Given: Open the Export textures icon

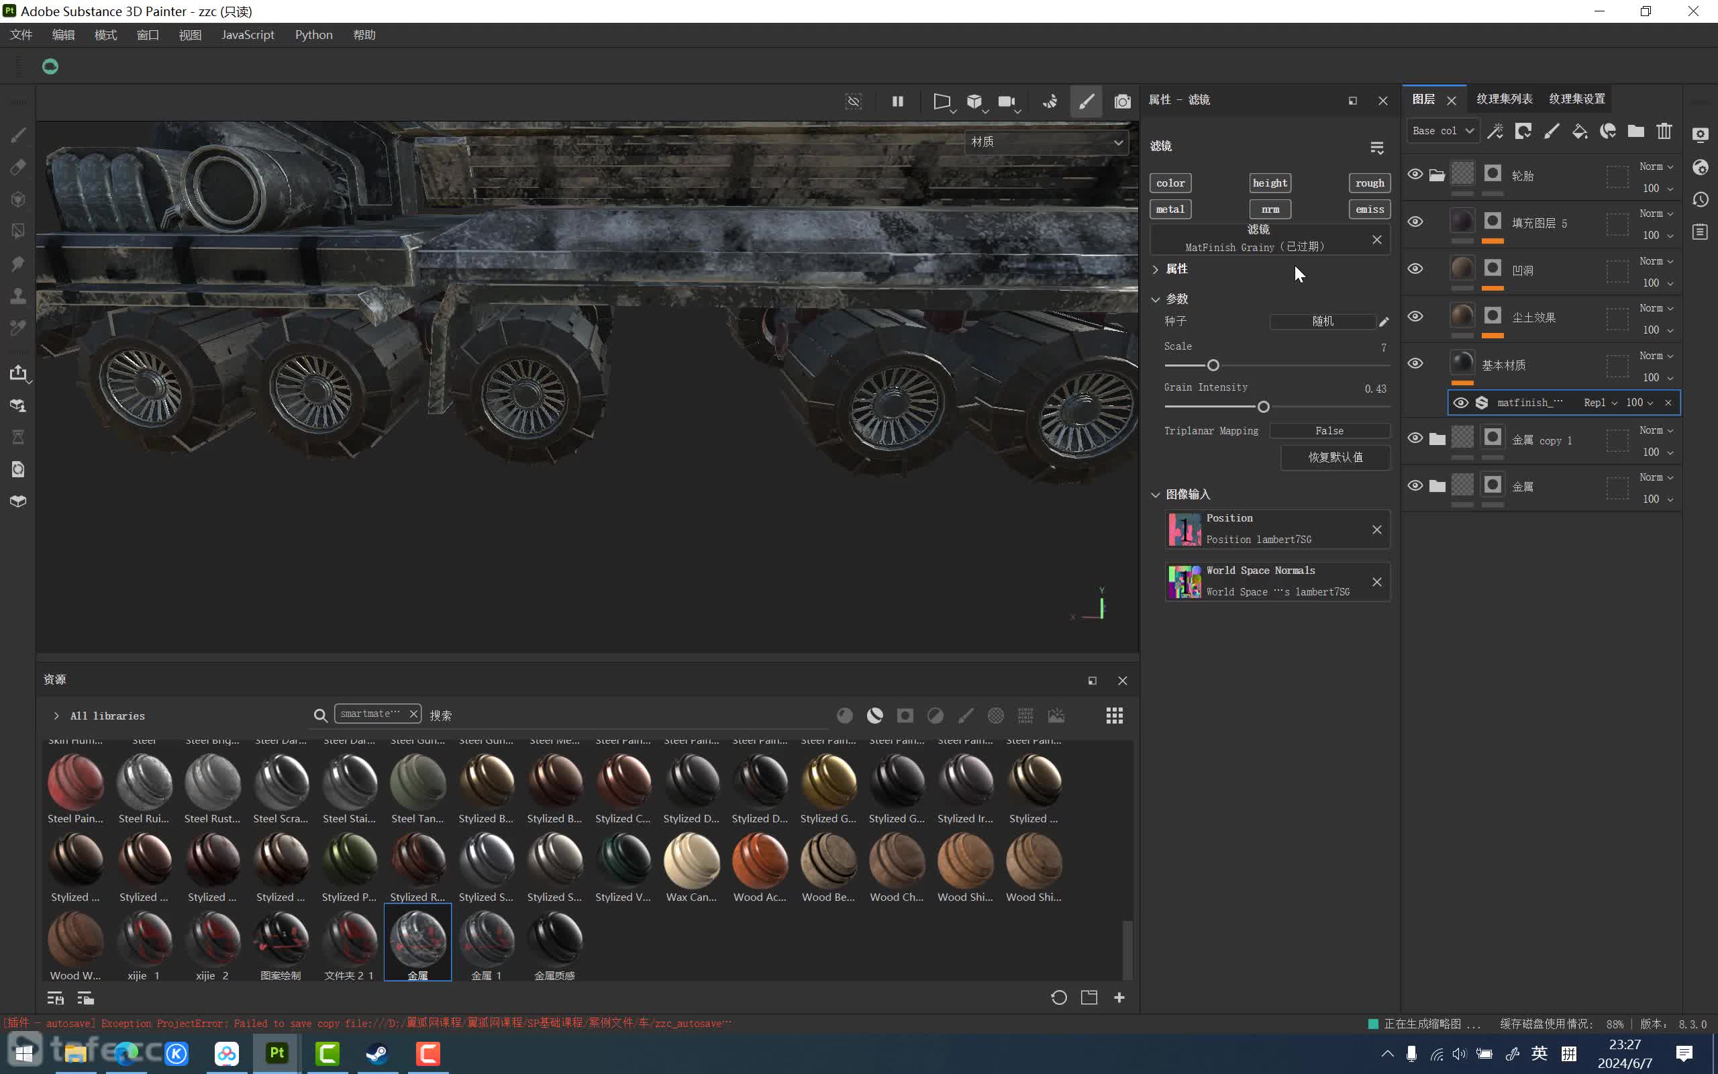Looking at the screenshot, I should click(x=19, y=373).
